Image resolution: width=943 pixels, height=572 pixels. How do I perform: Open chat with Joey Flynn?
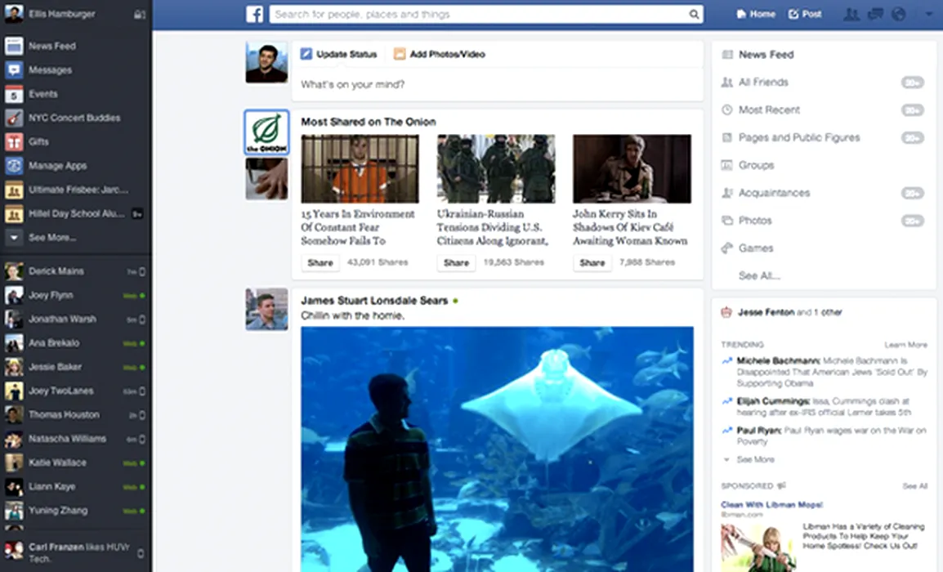[x=51, y=295]
